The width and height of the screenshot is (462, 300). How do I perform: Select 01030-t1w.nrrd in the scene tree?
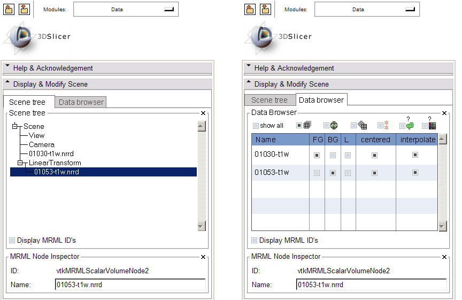[51, 154]
